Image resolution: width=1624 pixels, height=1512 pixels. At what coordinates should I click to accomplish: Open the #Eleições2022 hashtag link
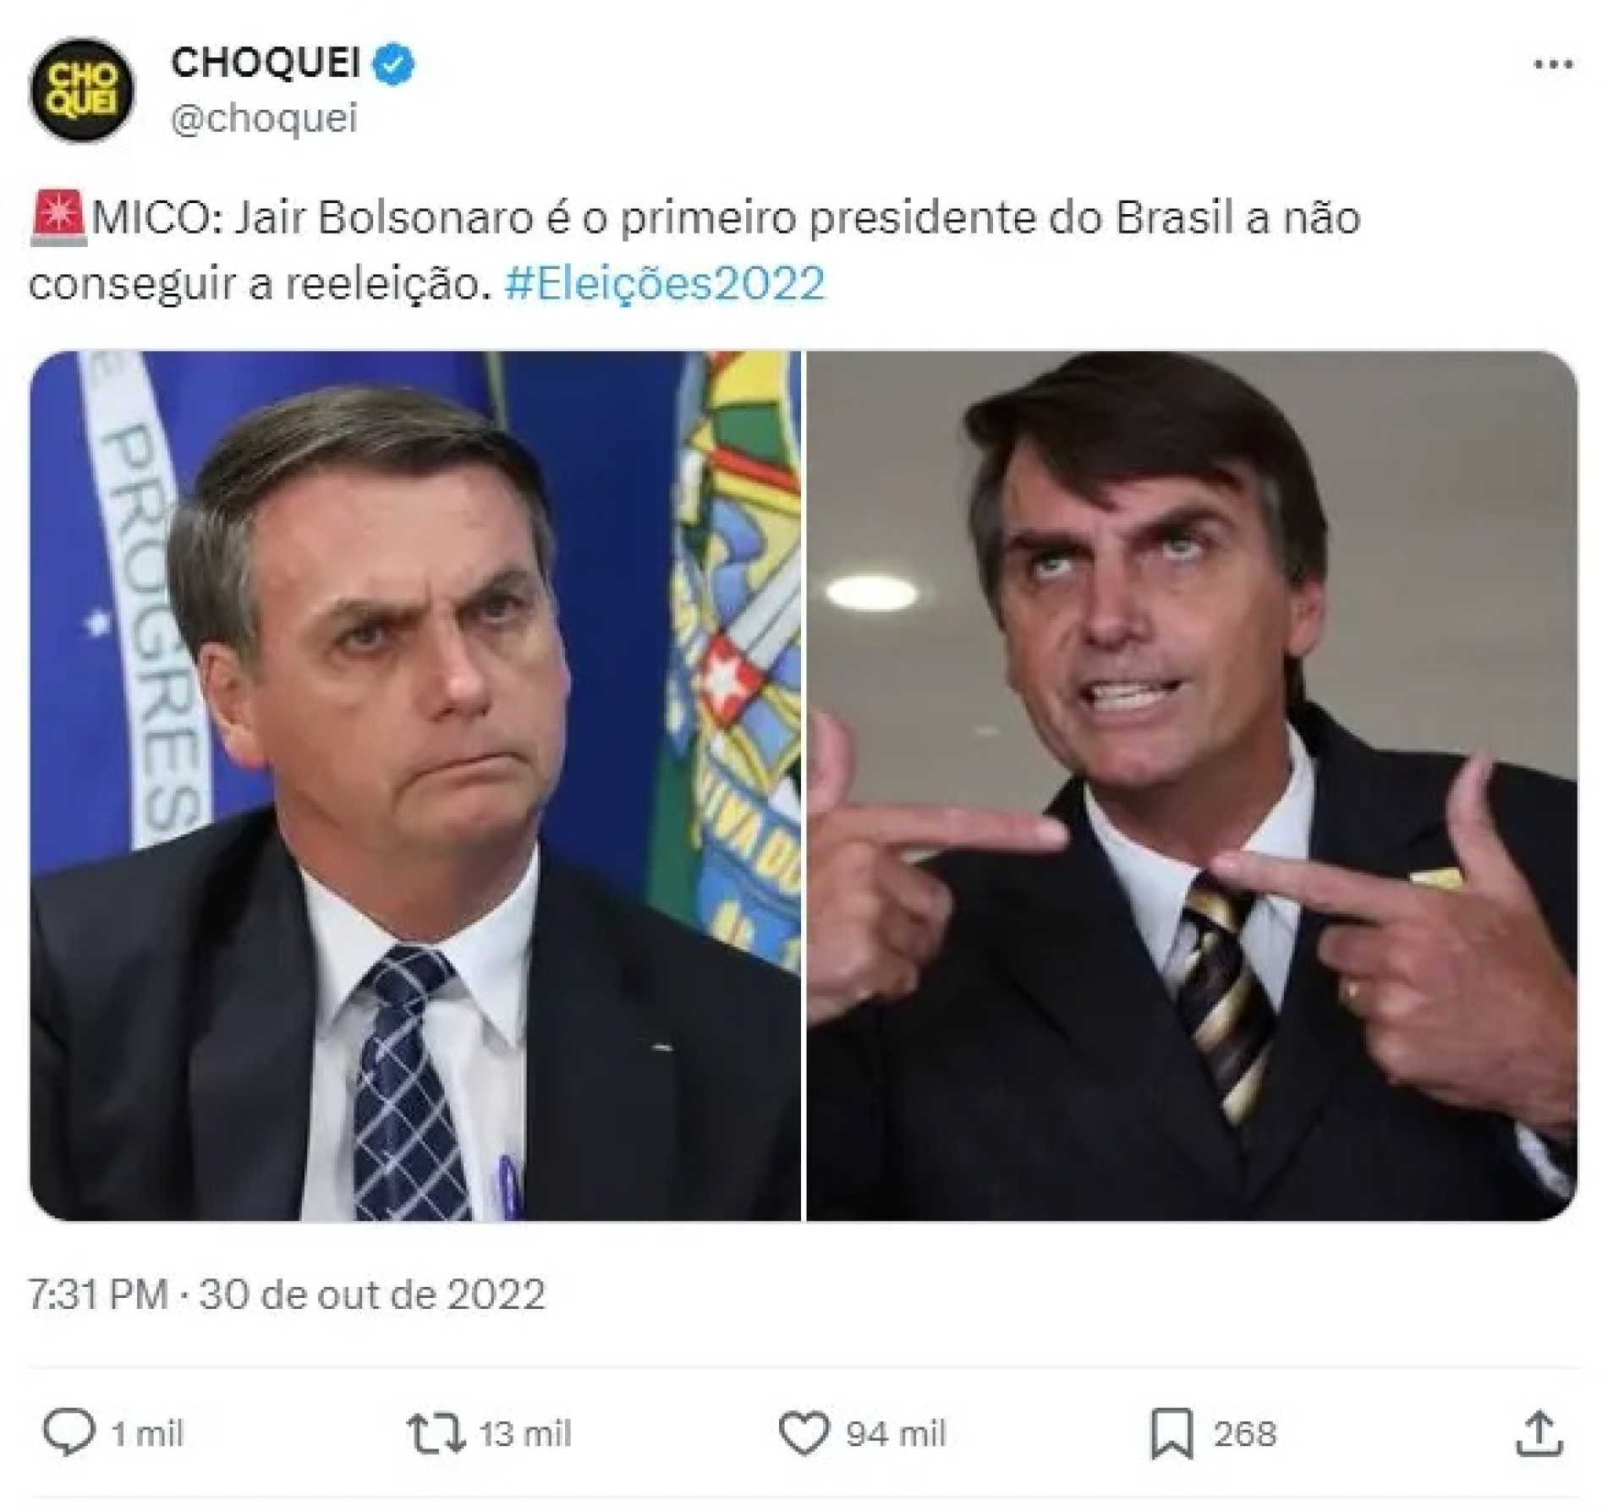point(664,283)
